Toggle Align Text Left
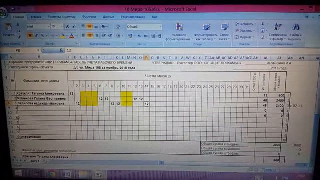The image size is (320, 180). point(83,36)
